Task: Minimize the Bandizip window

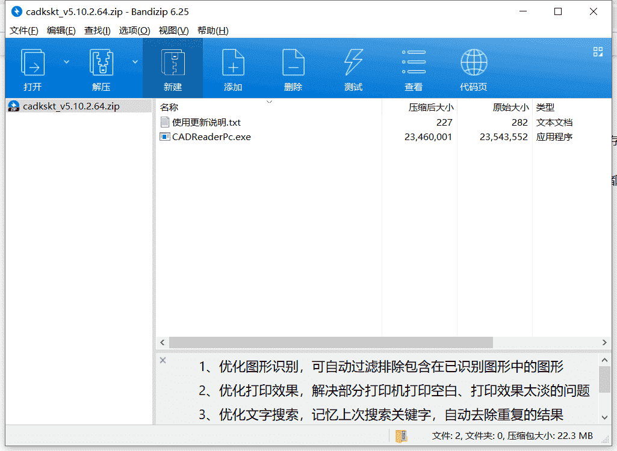Action: [523, 12]
